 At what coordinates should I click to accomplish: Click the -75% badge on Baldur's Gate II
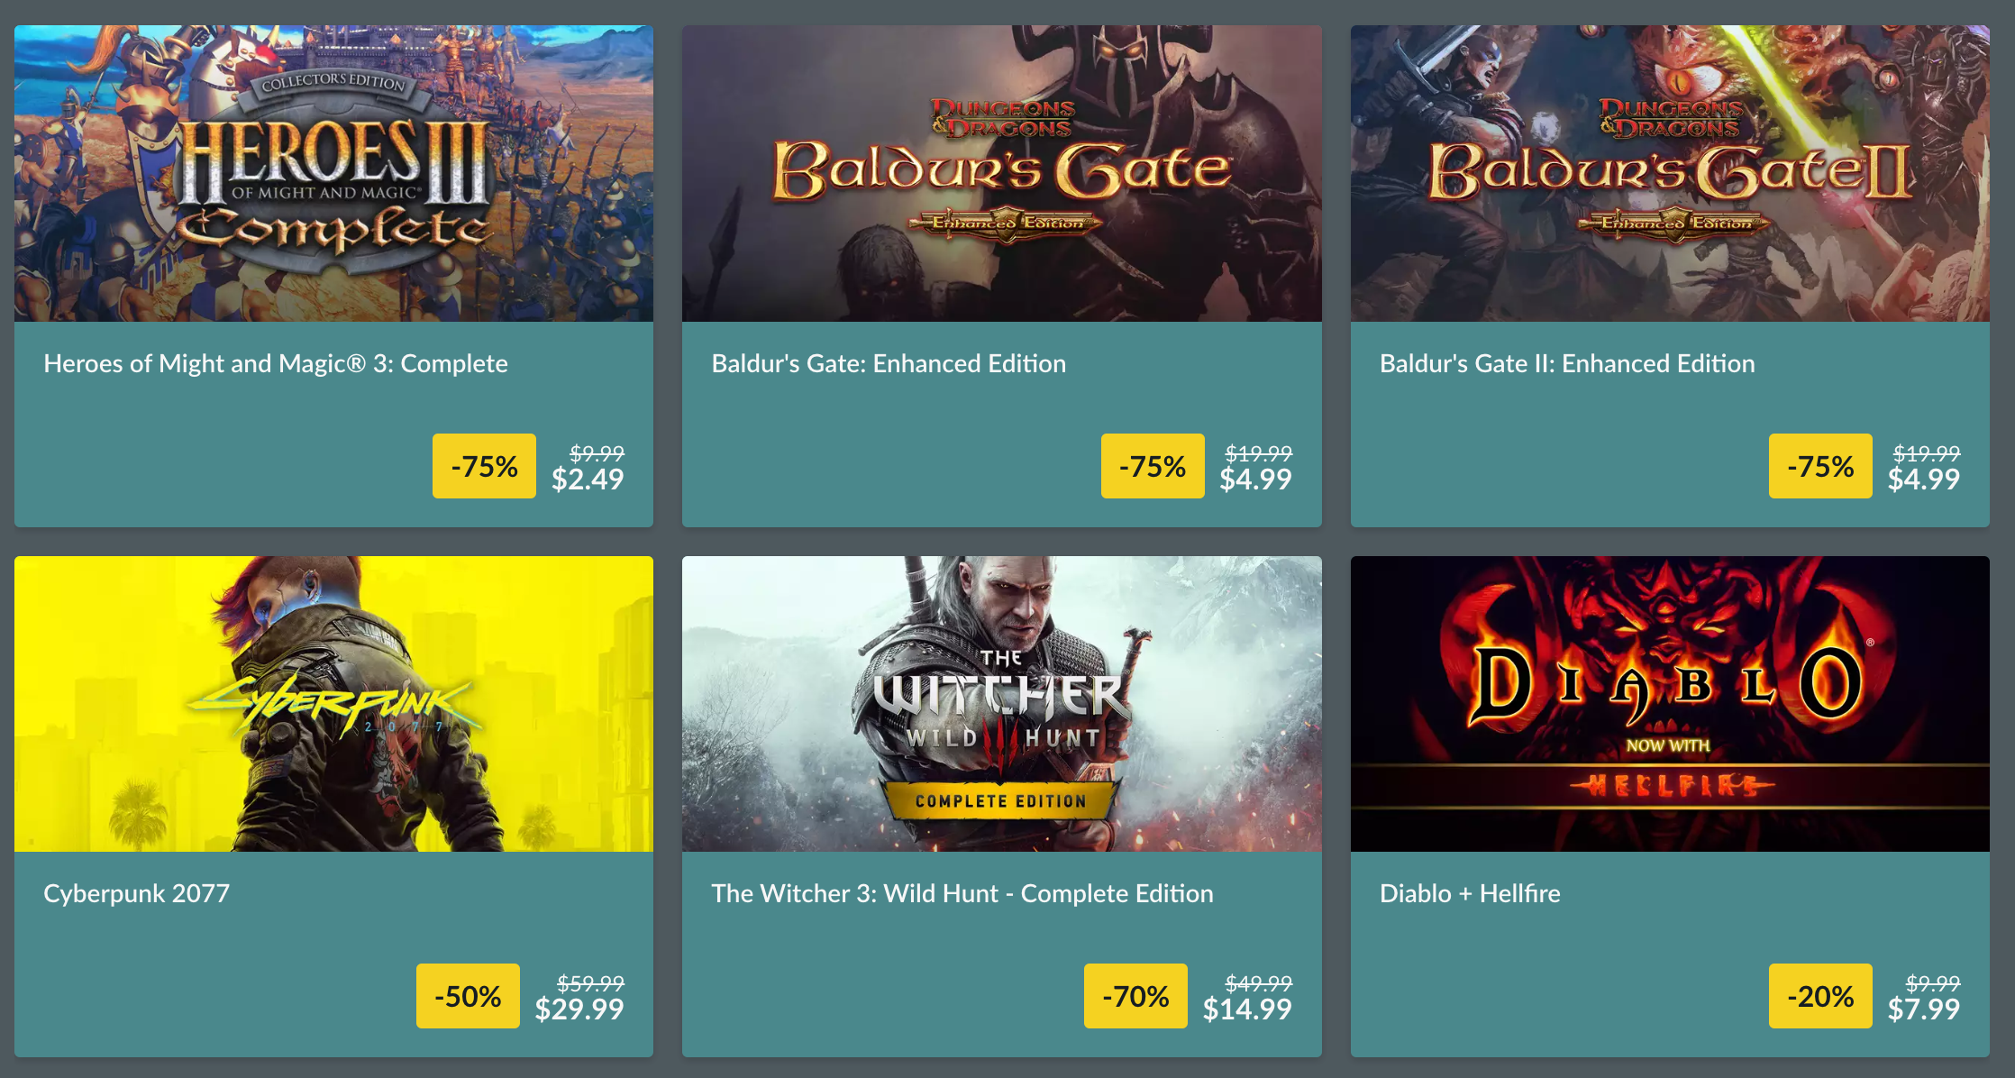pos(1820,466)
